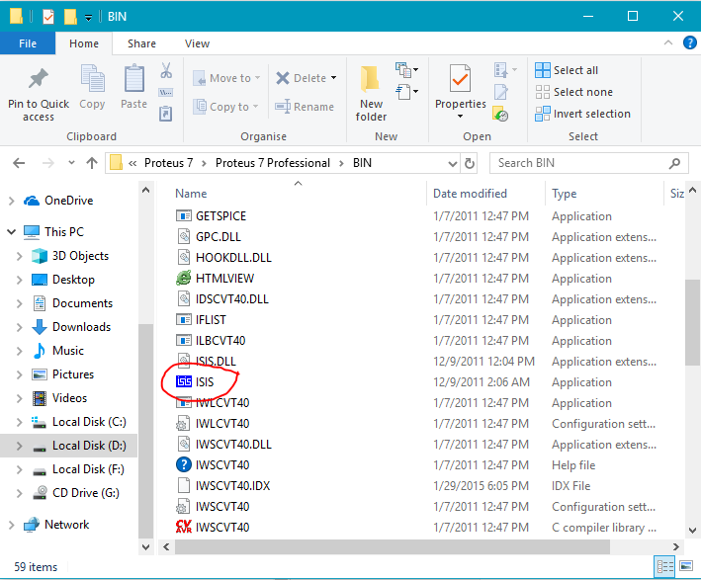Click the Refresh button beside address bar
Screen dimensions: 701x580
click(470, 163)
